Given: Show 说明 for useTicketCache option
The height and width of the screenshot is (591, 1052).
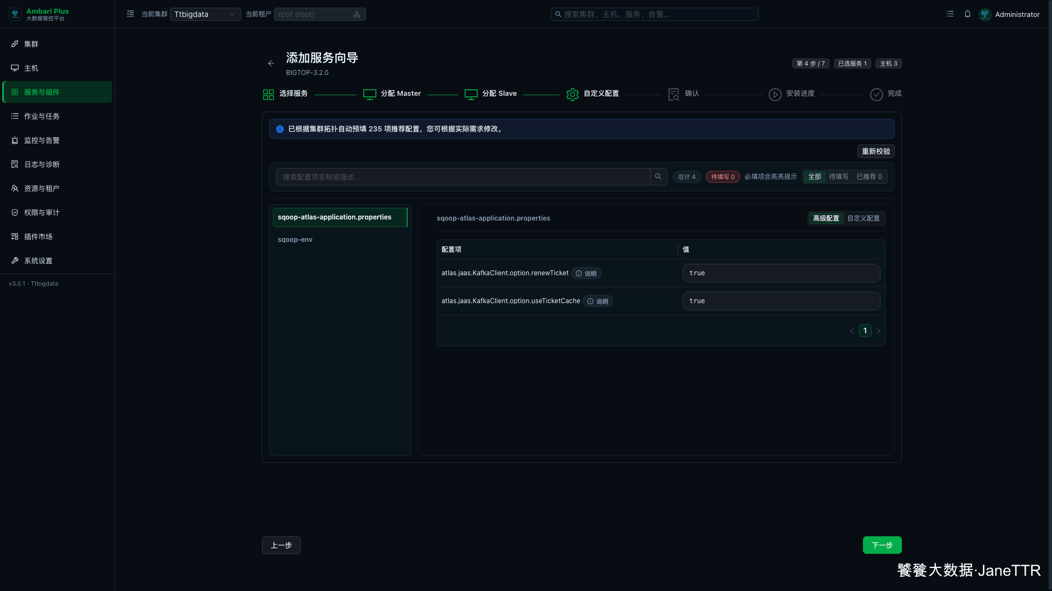Looking at the screenshot, I should [598, 301].
